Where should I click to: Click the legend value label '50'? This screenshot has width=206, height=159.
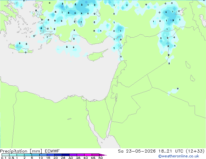[100, 158]
